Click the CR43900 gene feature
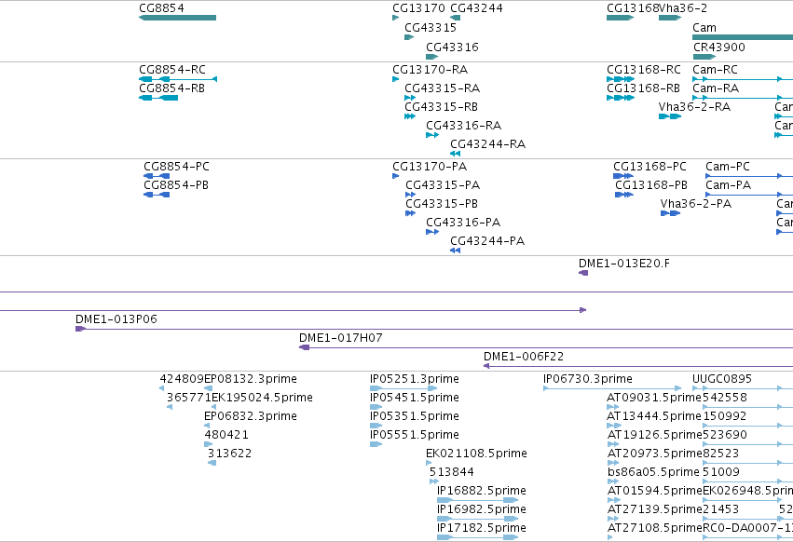 pyautogui.click(x=704, y=57)
